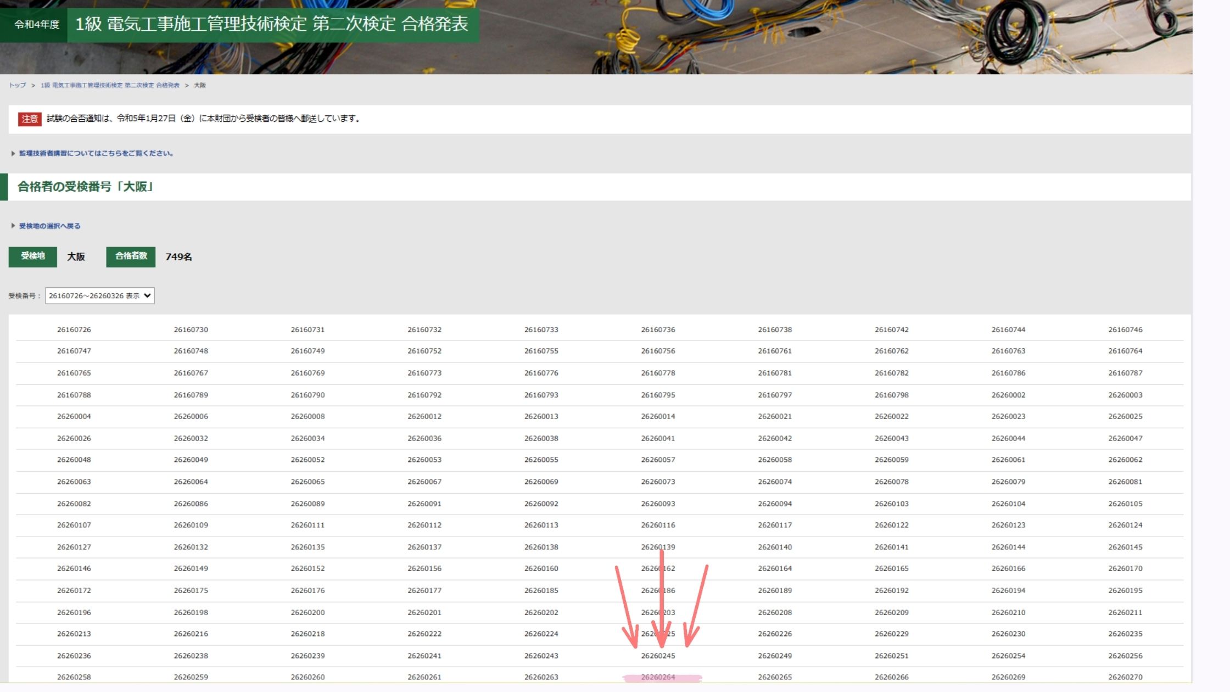The width and height of the screenshot is (1230, 692).
Task: Select the number 26260177
Action: tap(424, 590)
